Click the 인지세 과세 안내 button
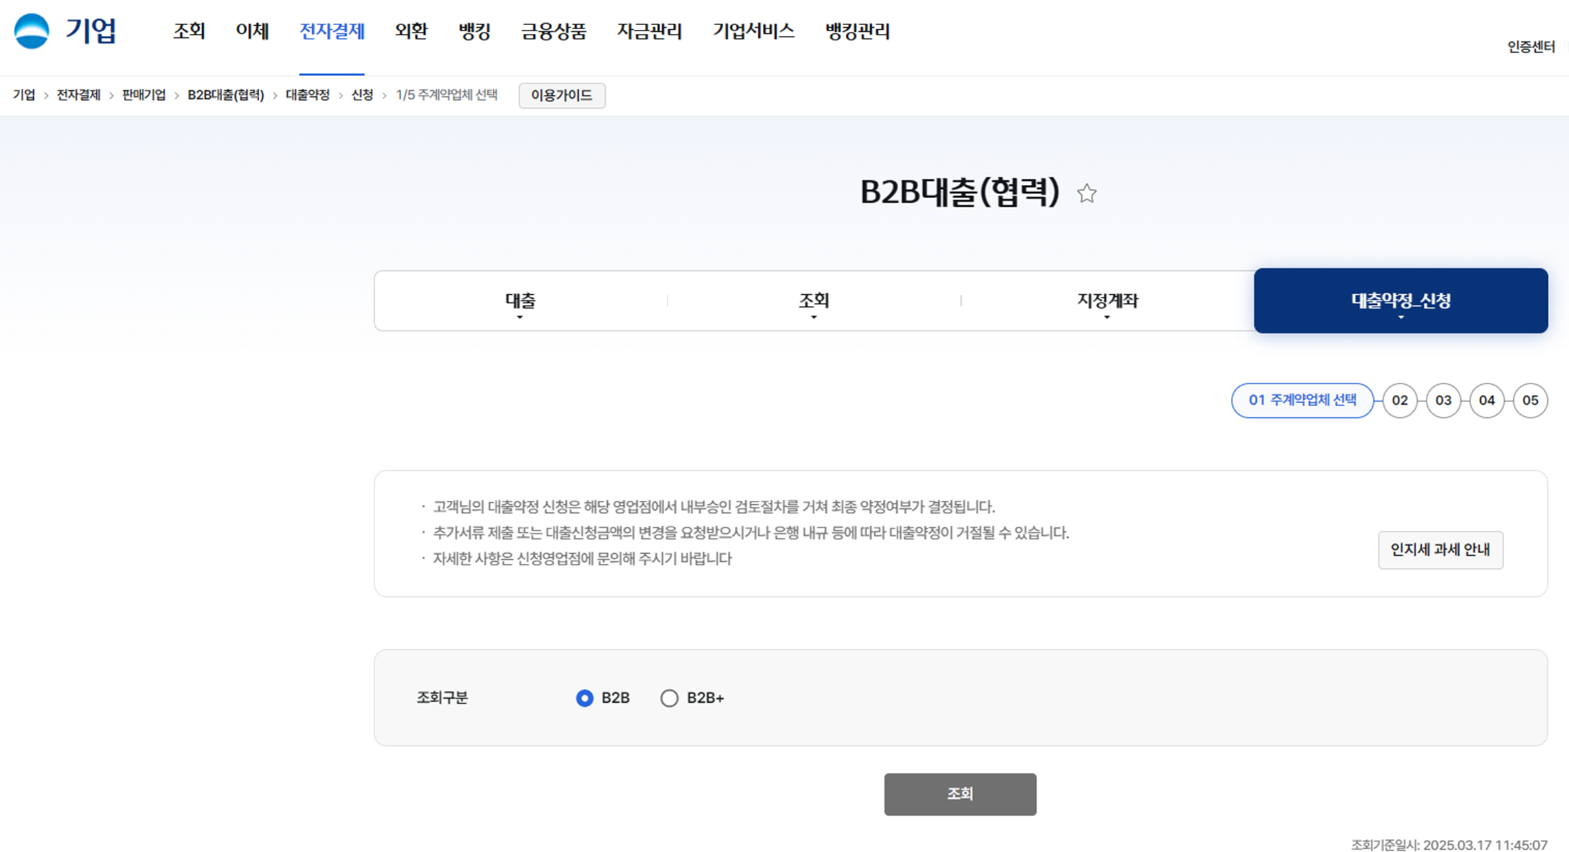1569x852 pixels. pyautogui.click(x=1440, y=549)
